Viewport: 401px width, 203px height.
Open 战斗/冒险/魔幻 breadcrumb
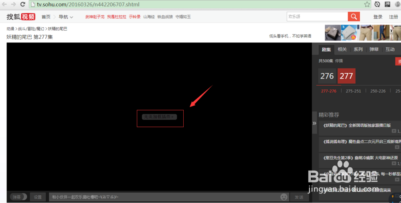click(x=31, y=29)
